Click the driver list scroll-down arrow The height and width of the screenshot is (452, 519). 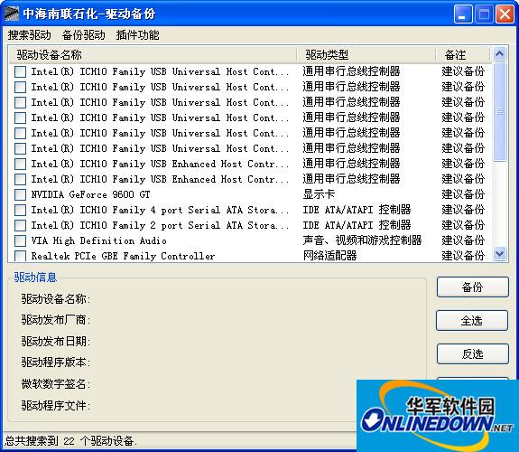(x=499, y=254)
